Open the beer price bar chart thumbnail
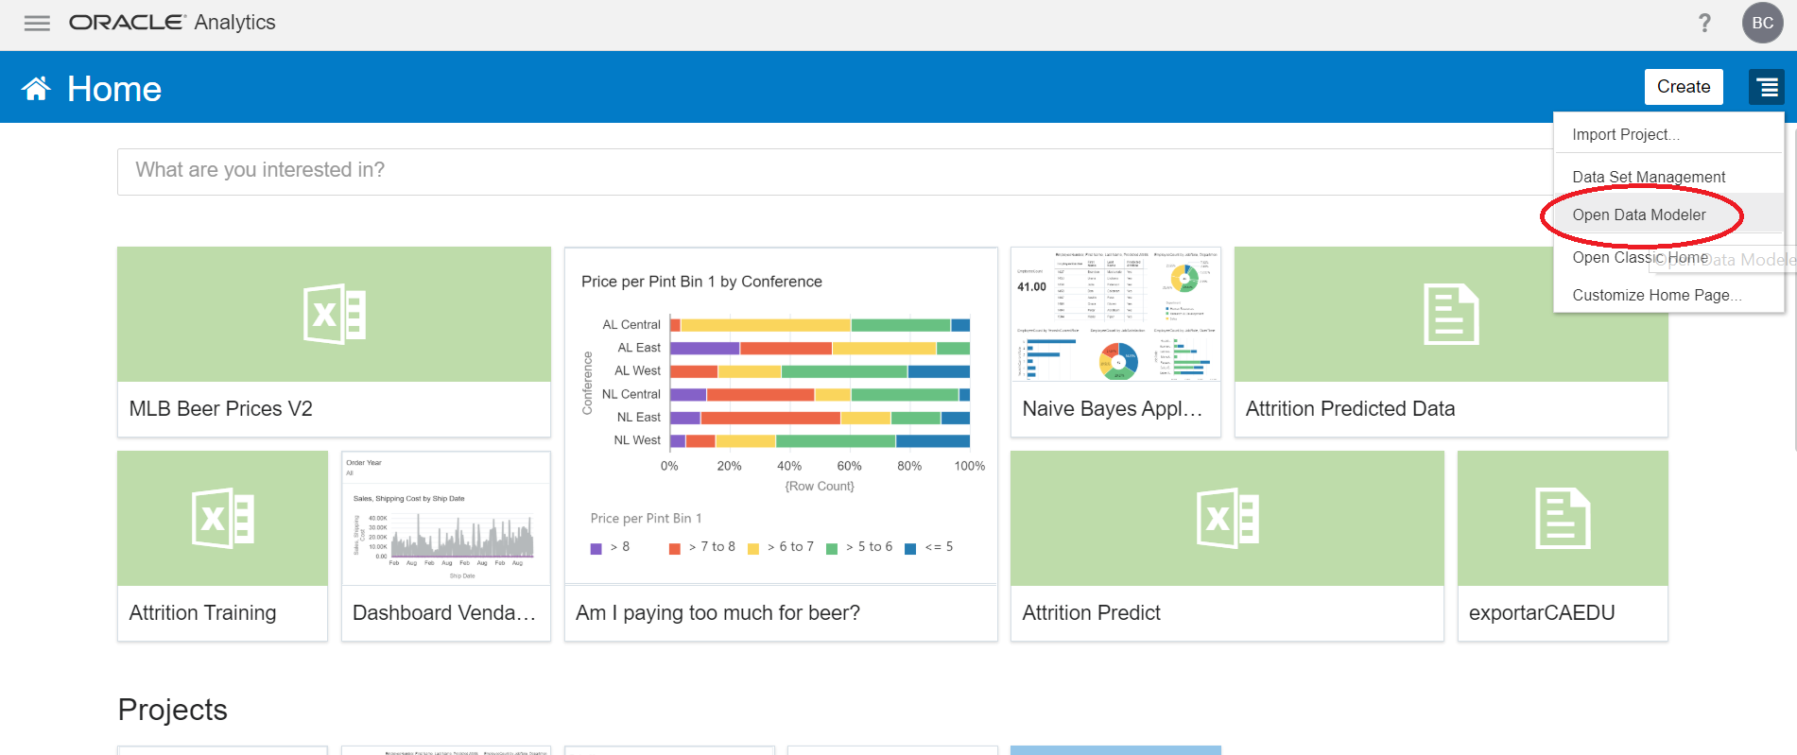This screenshot has height=755, width=1797. 781,416
